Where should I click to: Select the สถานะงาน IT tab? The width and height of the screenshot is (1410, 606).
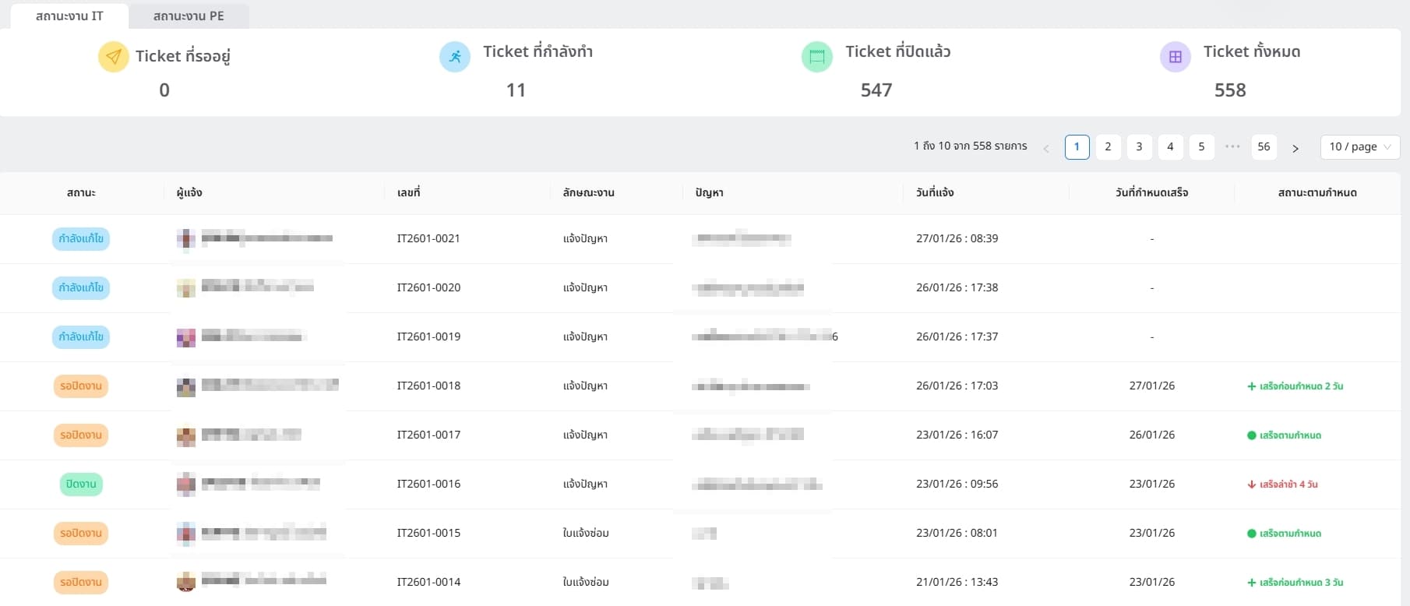coord(69,16)
